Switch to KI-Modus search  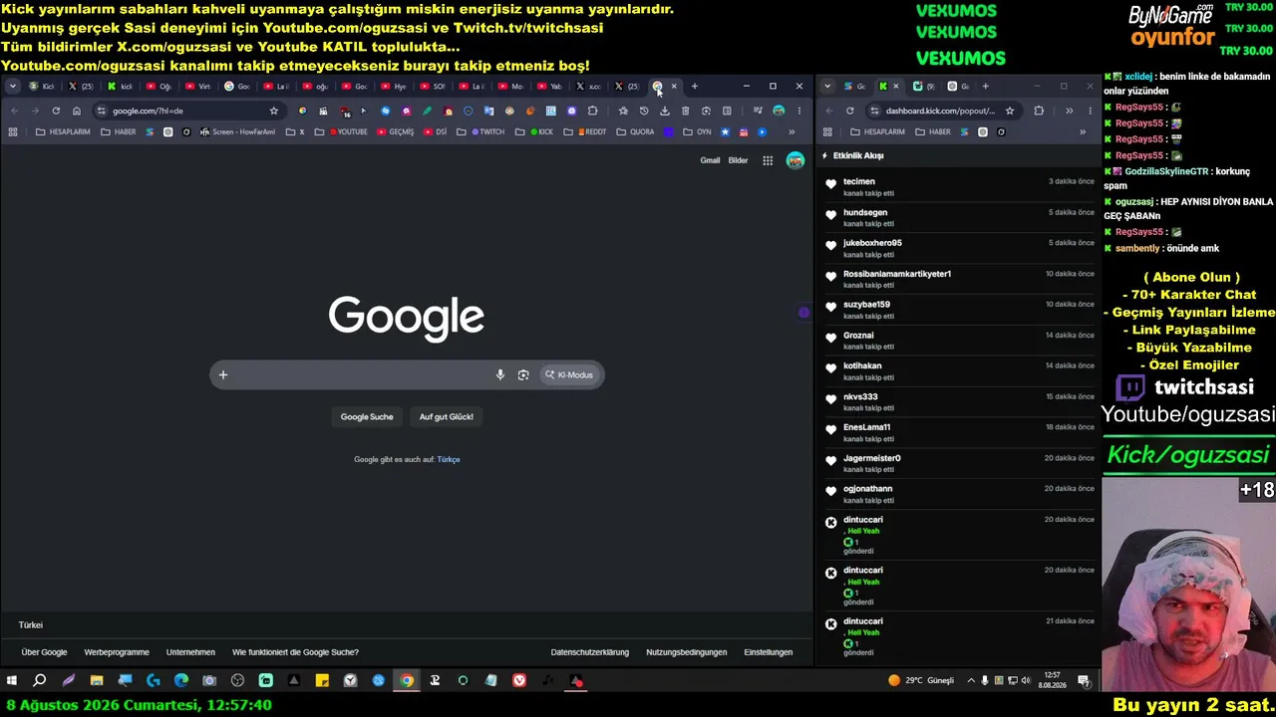point(569,374)
